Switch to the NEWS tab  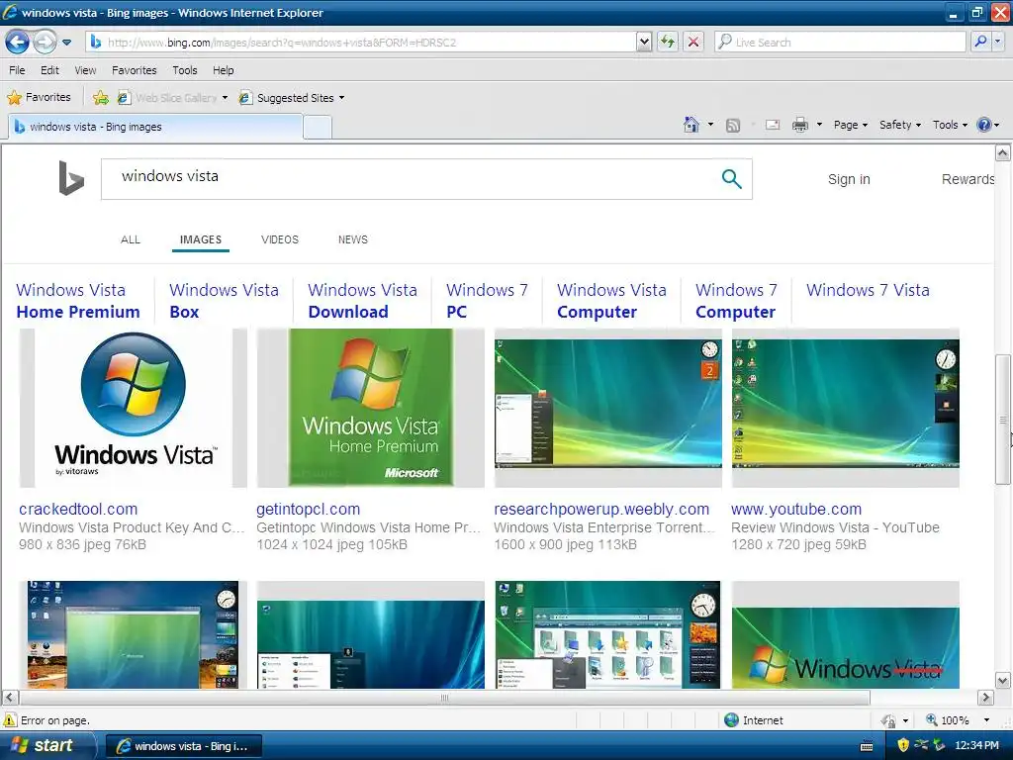[x=353, y=239]
